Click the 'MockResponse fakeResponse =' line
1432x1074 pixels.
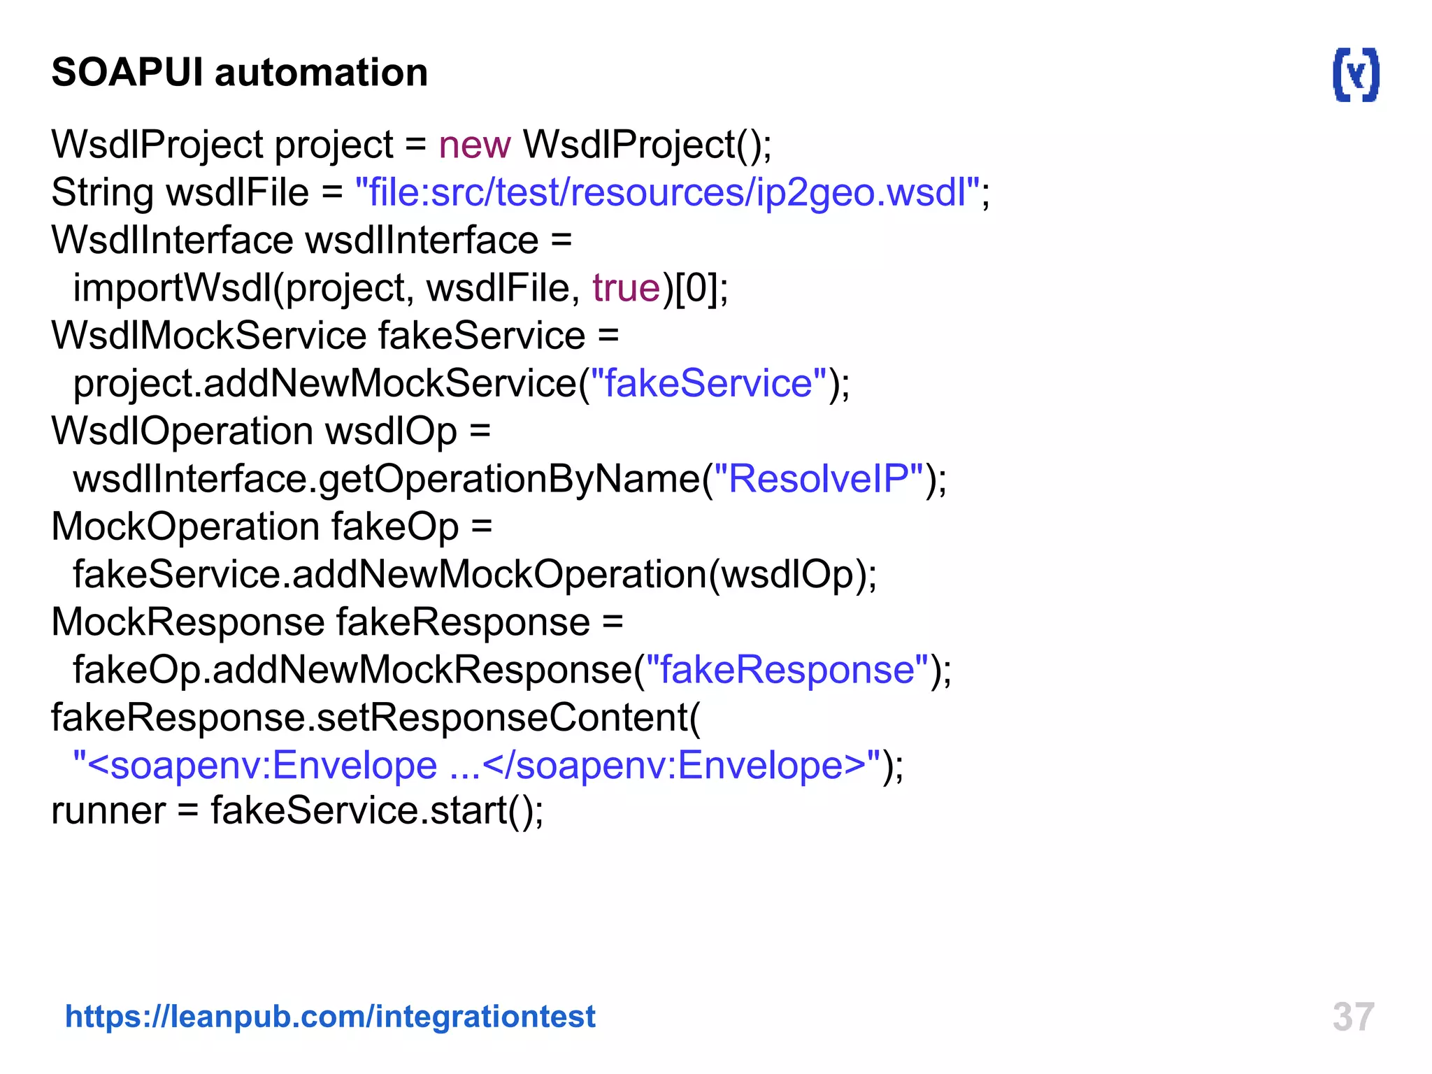click(336, 622)
